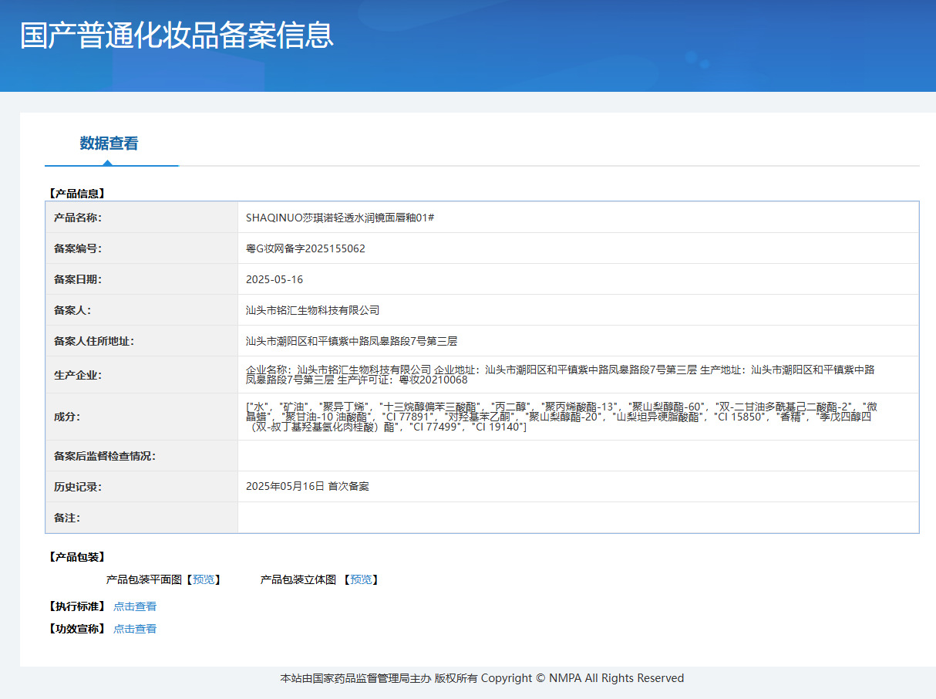The width and height of the screenshot is (936, 699).
Task: Click the empty 备注 value cell
Action: [577, 518]
